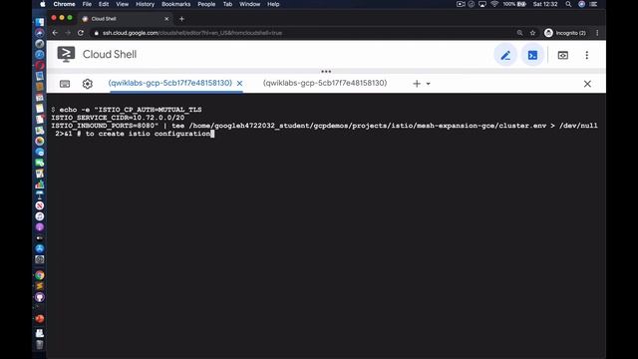Open the History menu
Viewport: 638px width, 359px height.
click(145, 4)
